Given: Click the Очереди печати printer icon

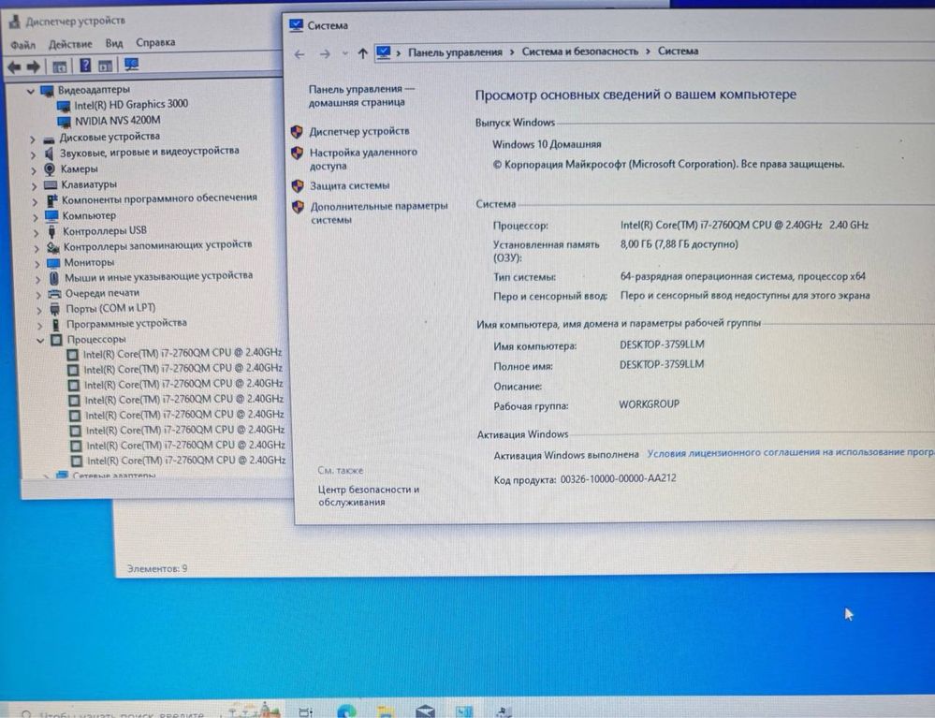Looking at the screenshot, I should (x=54, y=293).
